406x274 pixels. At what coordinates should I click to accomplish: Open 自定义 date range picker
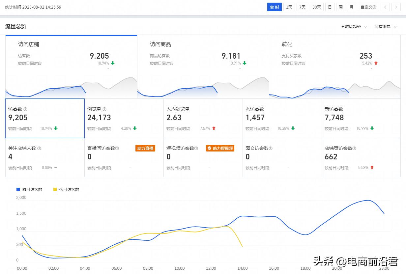(x=368, y=7)
